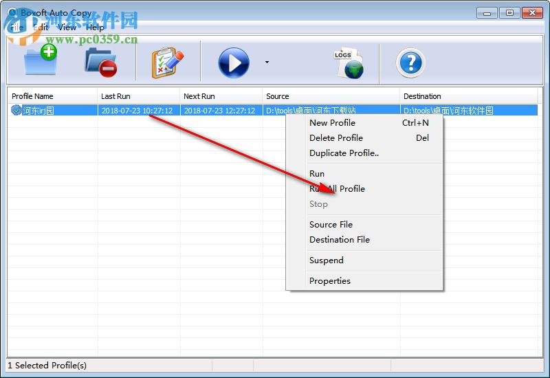The width and height of the screenshot is (550, 378).
Task: Open the File menu
Action: coord(16,27)
